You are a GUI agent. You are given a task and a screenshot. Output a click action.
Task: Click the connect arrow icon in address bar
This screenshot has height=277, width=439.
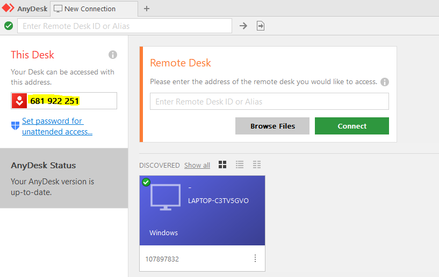(x=243, y=26)
